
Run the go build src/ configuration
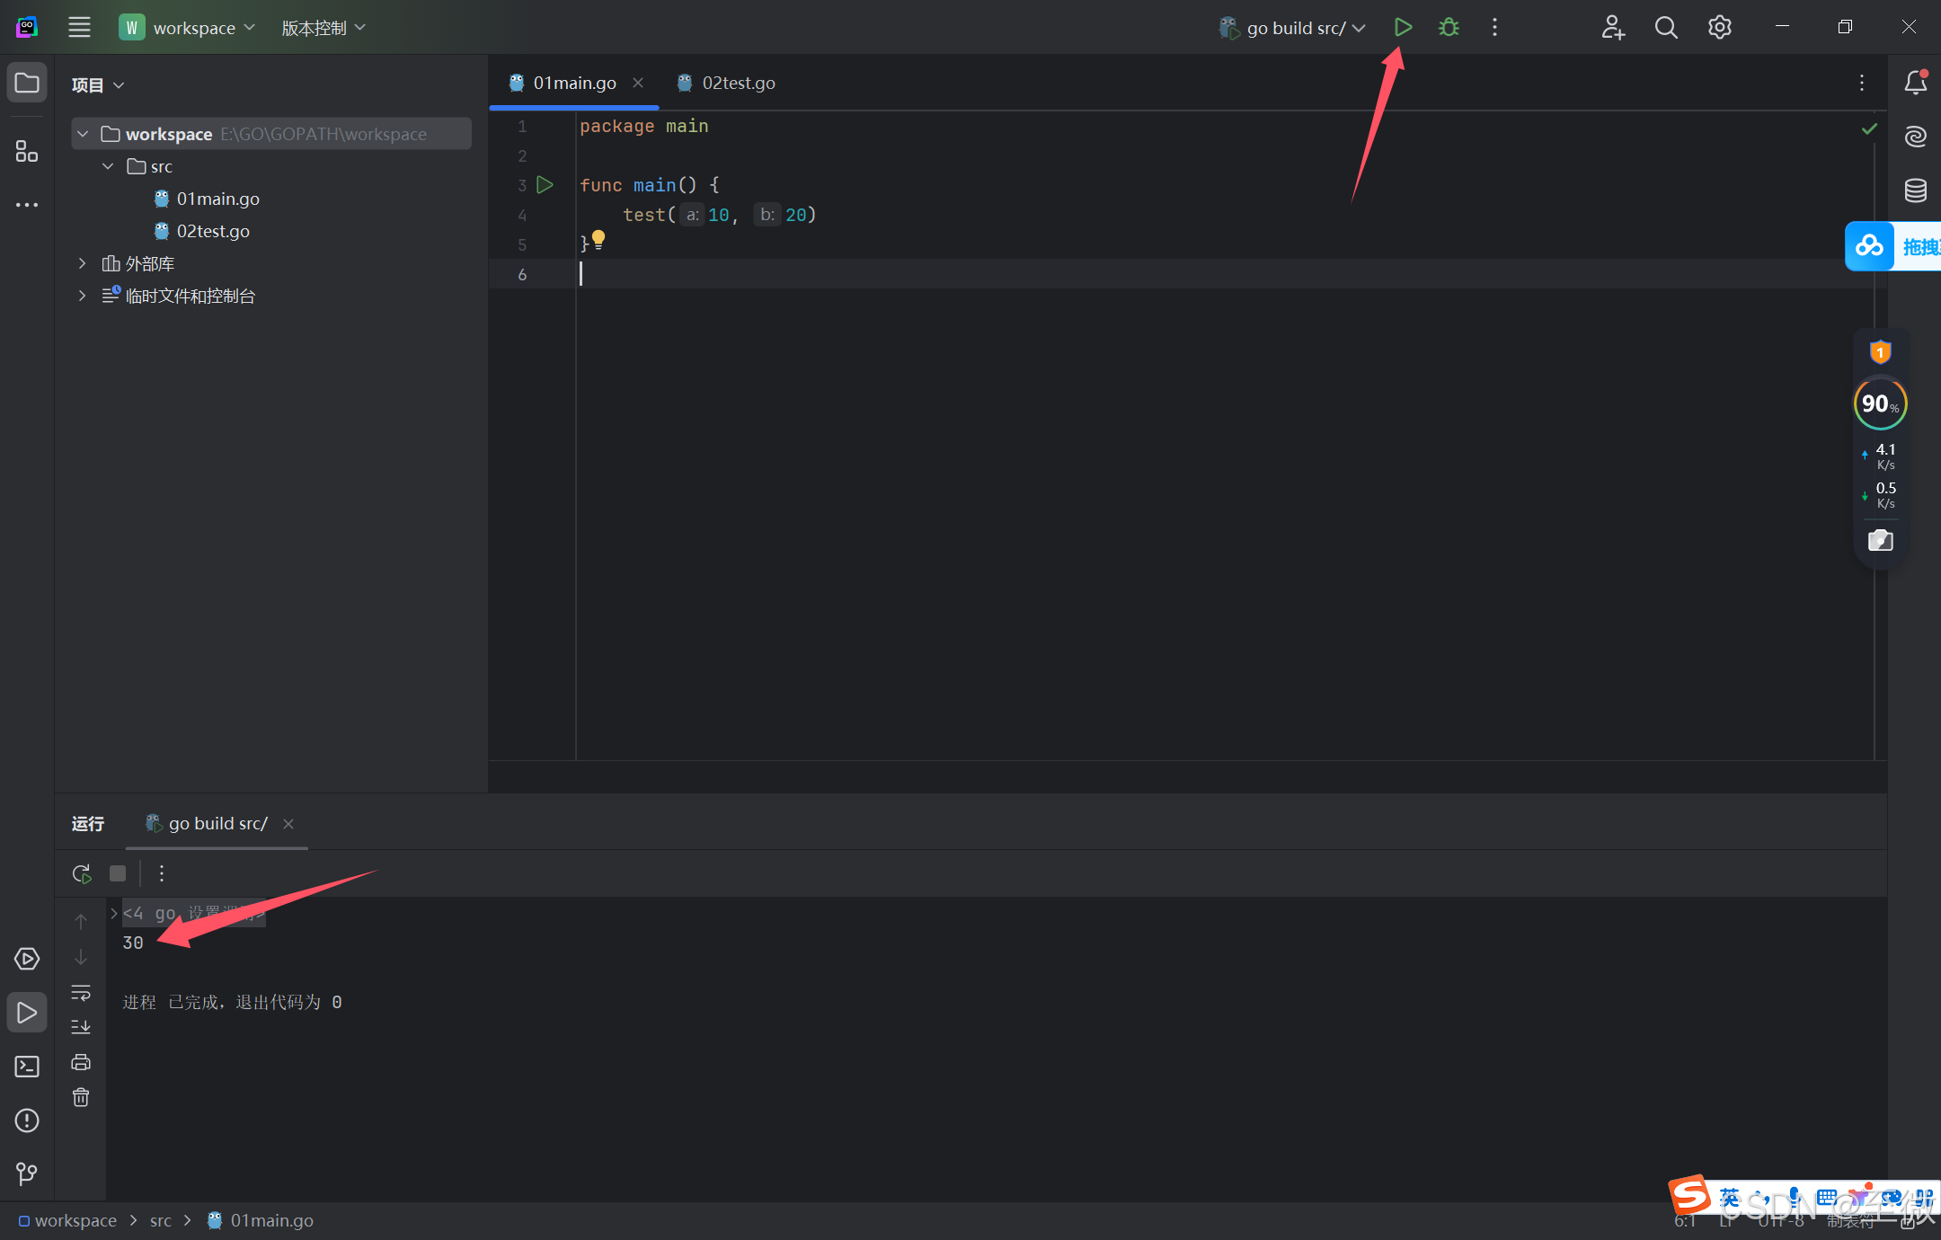pos(1403,28)
